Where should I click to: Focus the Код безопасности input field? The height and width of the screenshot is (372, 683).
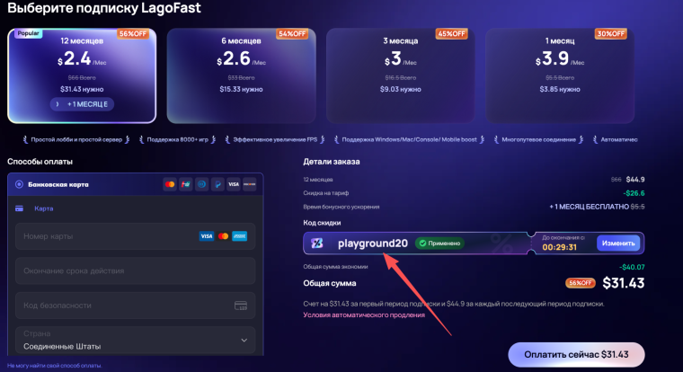coord(135,306)
